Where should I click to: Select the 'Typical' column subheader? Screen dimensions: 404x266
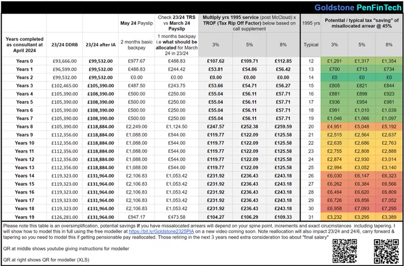[x=311, y=45]
